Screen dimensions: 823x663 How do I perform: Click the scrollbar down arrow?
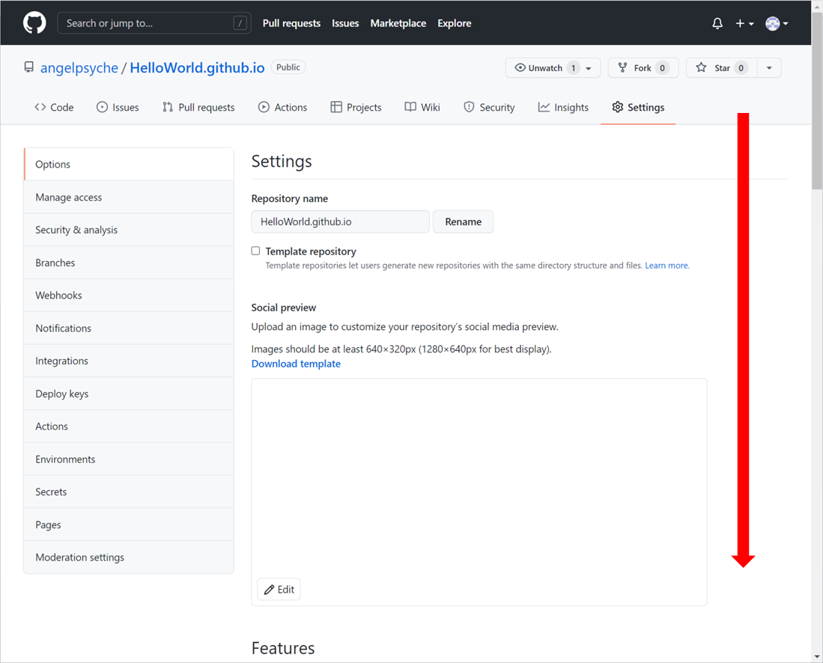817,657
